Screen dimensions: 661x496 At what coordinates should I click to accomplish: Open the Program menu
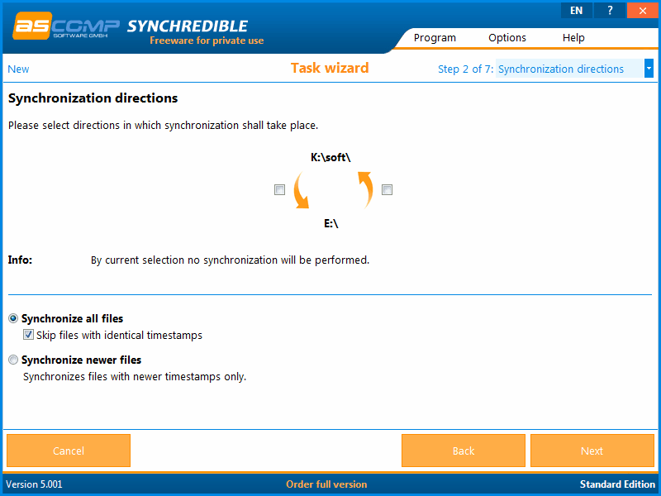click(435, 38)
